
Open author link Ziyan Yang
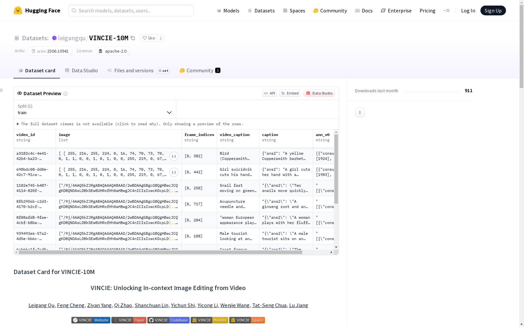coord(100,305)
